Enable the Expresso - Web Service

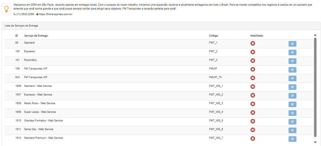[253, 95]
